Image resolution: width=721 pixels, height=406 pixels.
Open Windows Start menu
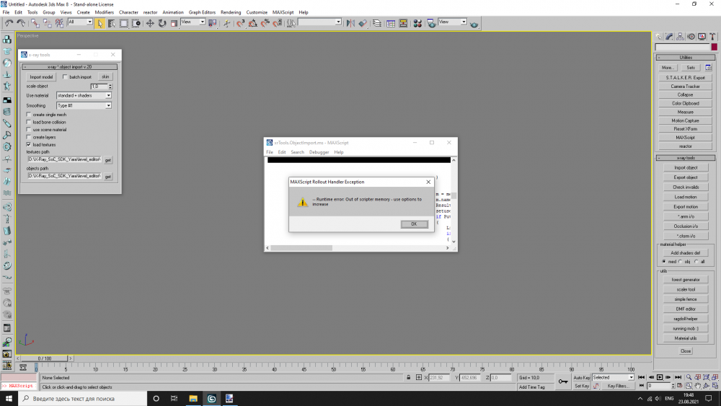click(x=9, y=398)
